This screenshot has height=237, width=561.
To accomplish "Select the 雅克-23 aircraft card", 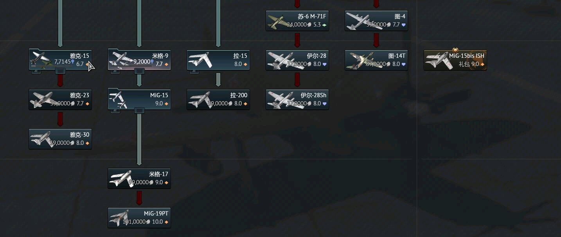I will 60,100.
